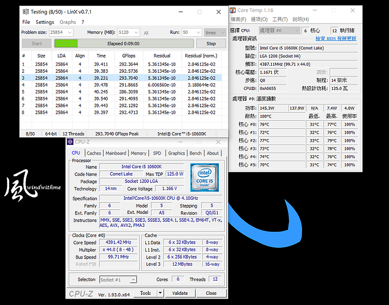Image resolution: width=389 pixels, height=305 pixels.
Task: Open the File menu in LinX
Action: coord(26,22)
